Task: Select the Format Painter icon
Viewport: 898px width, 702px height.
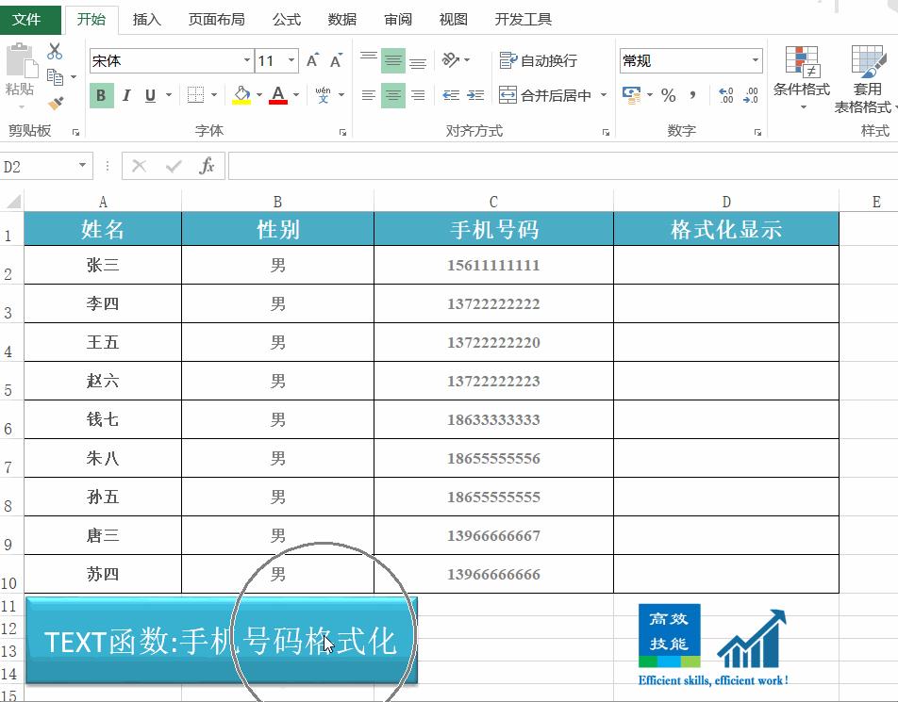Action: [x=57, y=102]
